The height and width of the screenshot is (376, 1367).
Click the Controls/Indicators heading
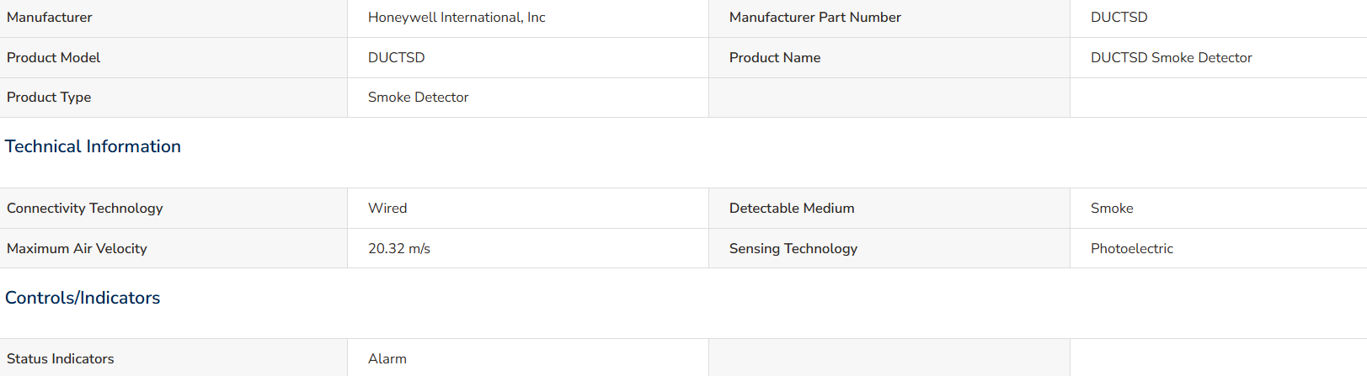[x=83, y=298]
